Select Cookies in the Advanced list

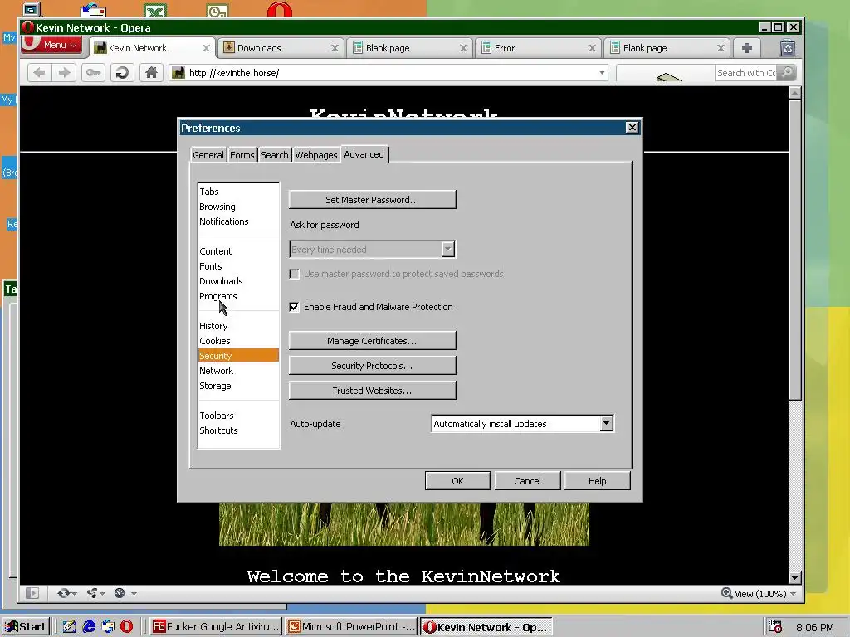pos(238,341)
